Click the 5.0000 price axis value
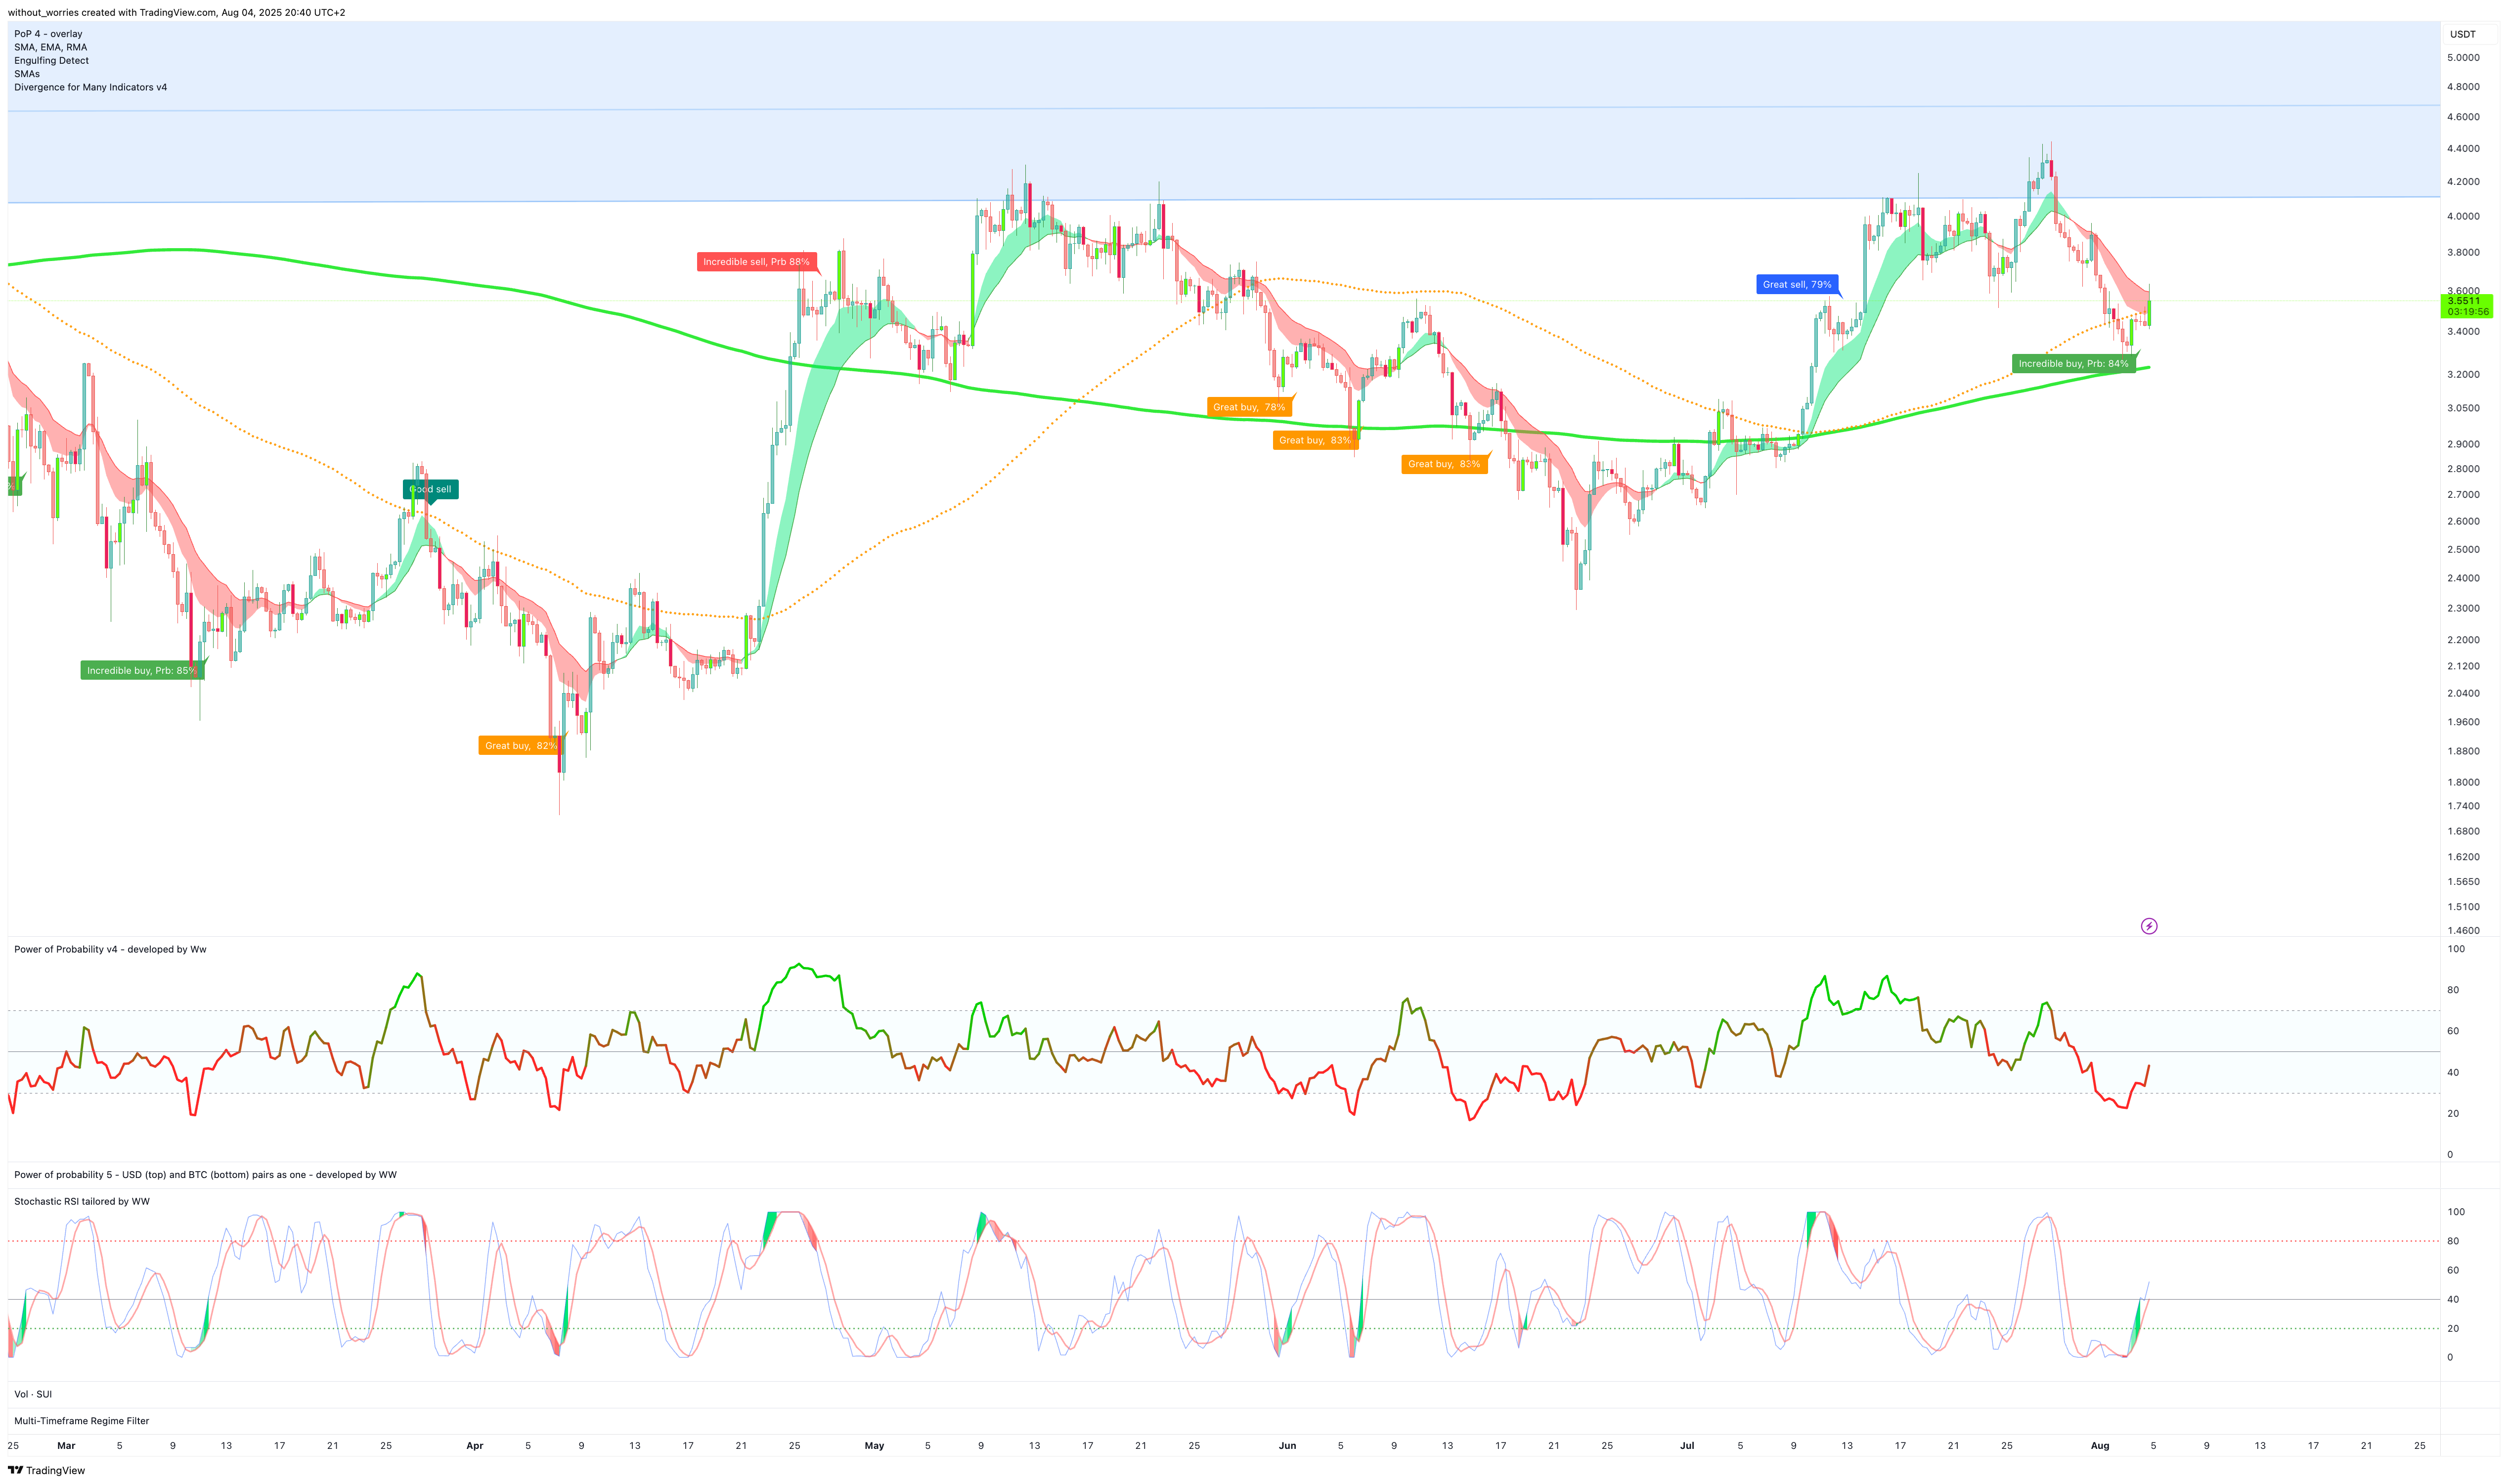Viewport: 2508px width, 1484px height. (2463, 57)
